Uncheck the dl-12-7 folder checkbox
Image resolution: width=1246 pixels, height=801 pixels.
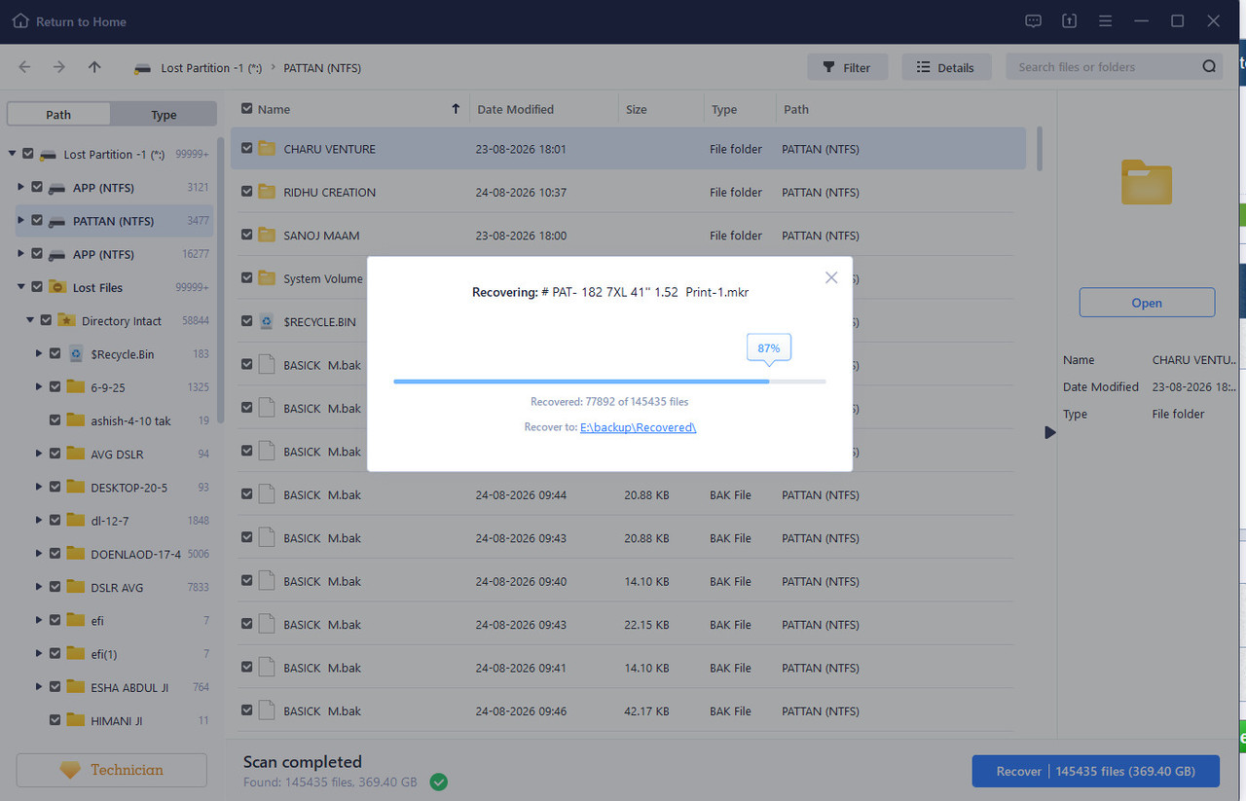coord(55,521)
